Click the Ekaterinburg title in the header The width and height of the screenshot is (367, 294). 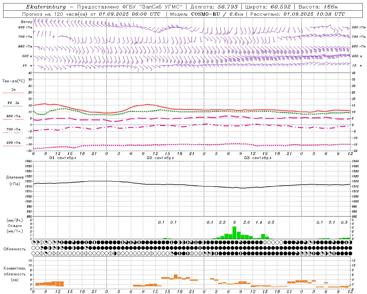[x=46, y=7]
